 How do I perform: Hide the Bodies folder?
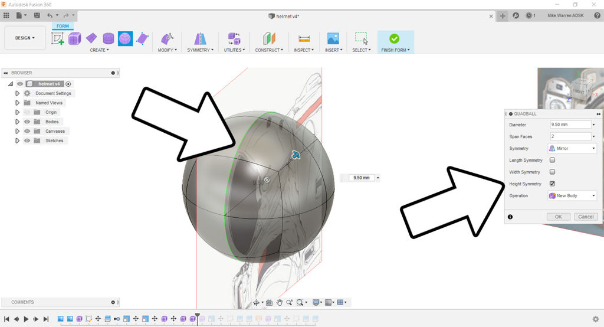coord(27,122)
